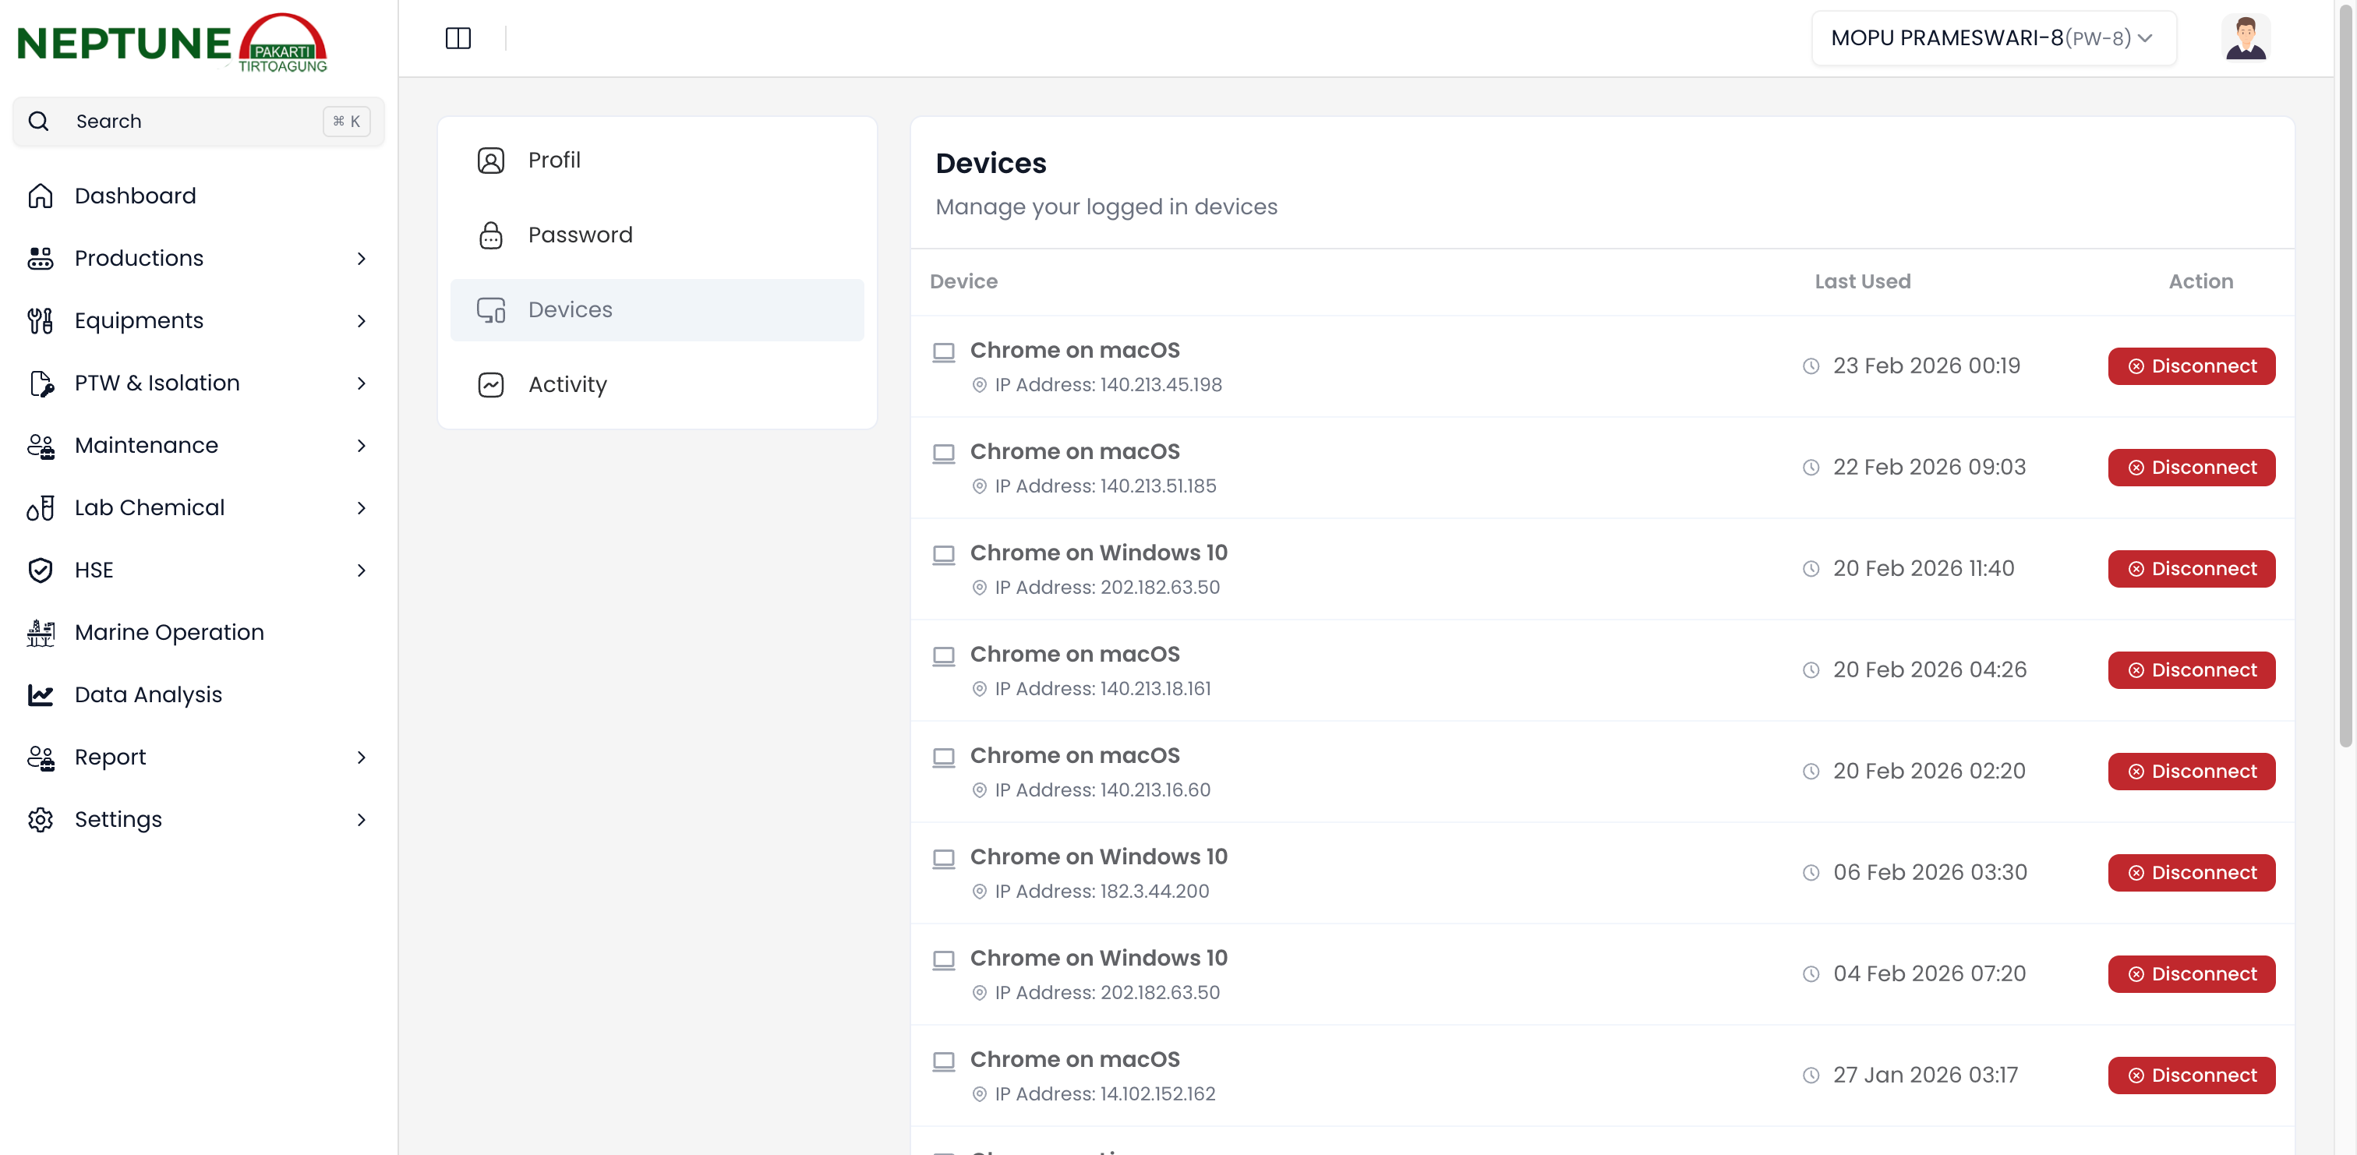Open the MOPU PRAMESWARI-8 site dropdown
2357x1155 pixels.
pos(1993,38)
